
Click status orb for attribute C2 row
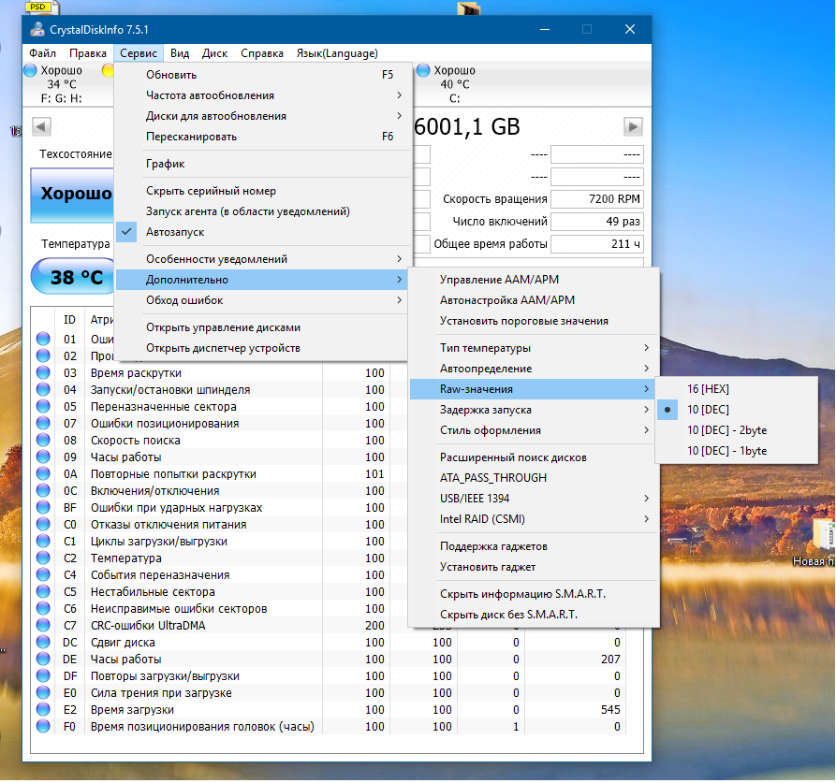43,558
